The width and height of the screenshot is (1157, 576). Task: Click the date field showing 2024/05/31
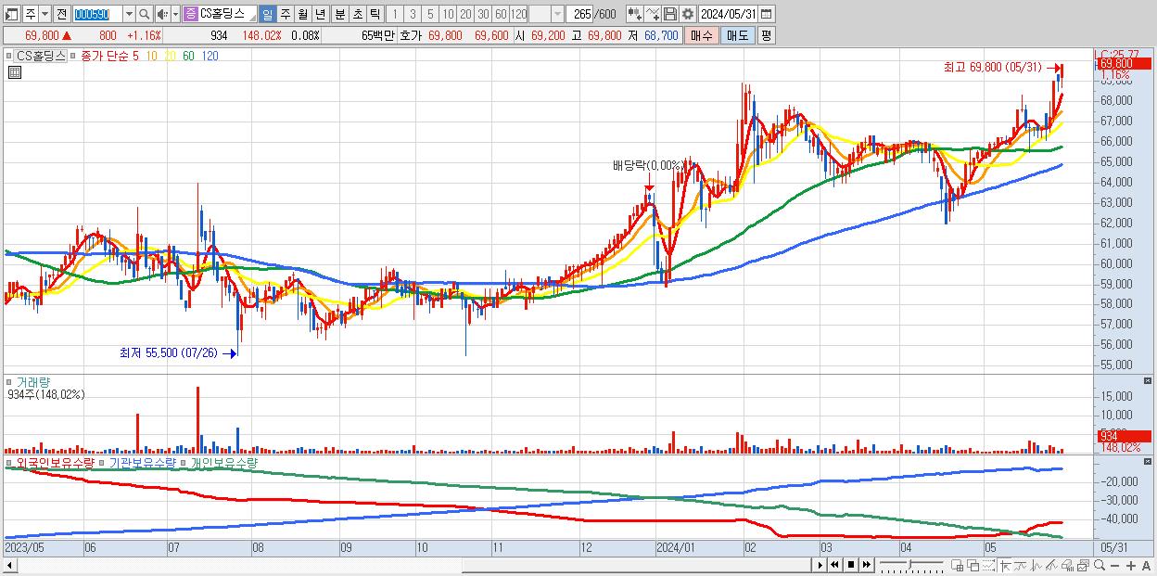pyautogui.click(x=729, y=14)
